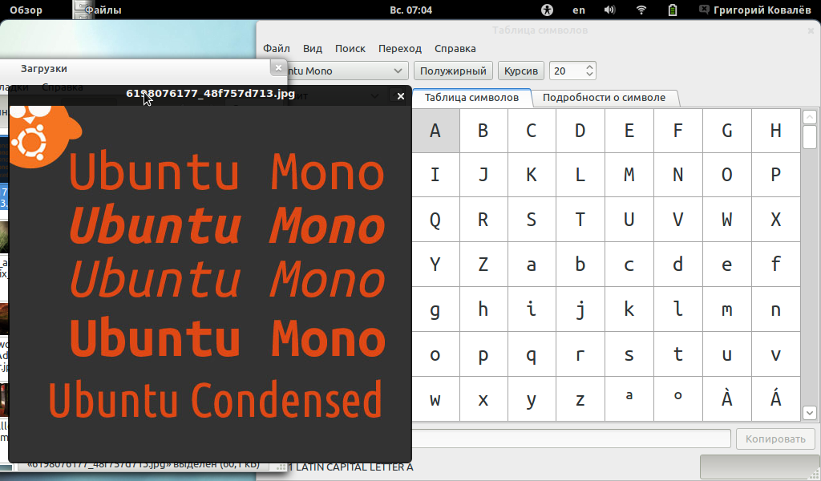Decrease font size with down arrow
This screenshot has height=481, width=821.
[x=589, y=75]
